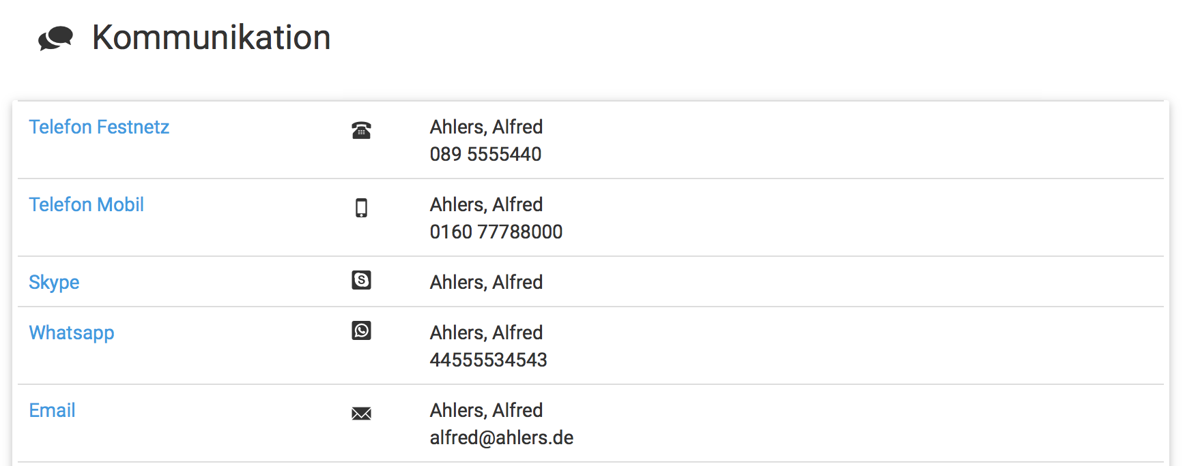
Task: Click the landline number 089 5555440
Action: click(485, 155)
